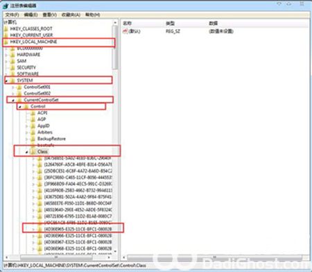Expand the SAM key

point(6,61)
